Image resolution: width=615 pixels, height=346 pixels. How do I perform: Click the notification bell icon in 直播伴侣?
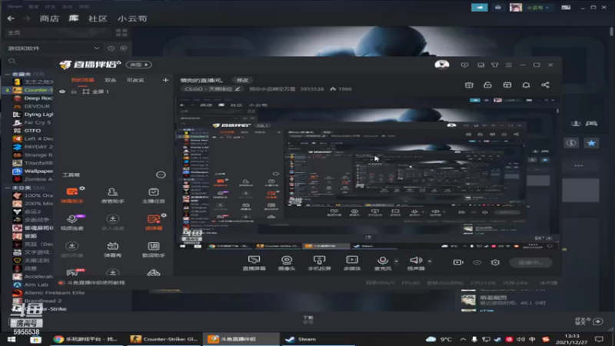(526, 85)
